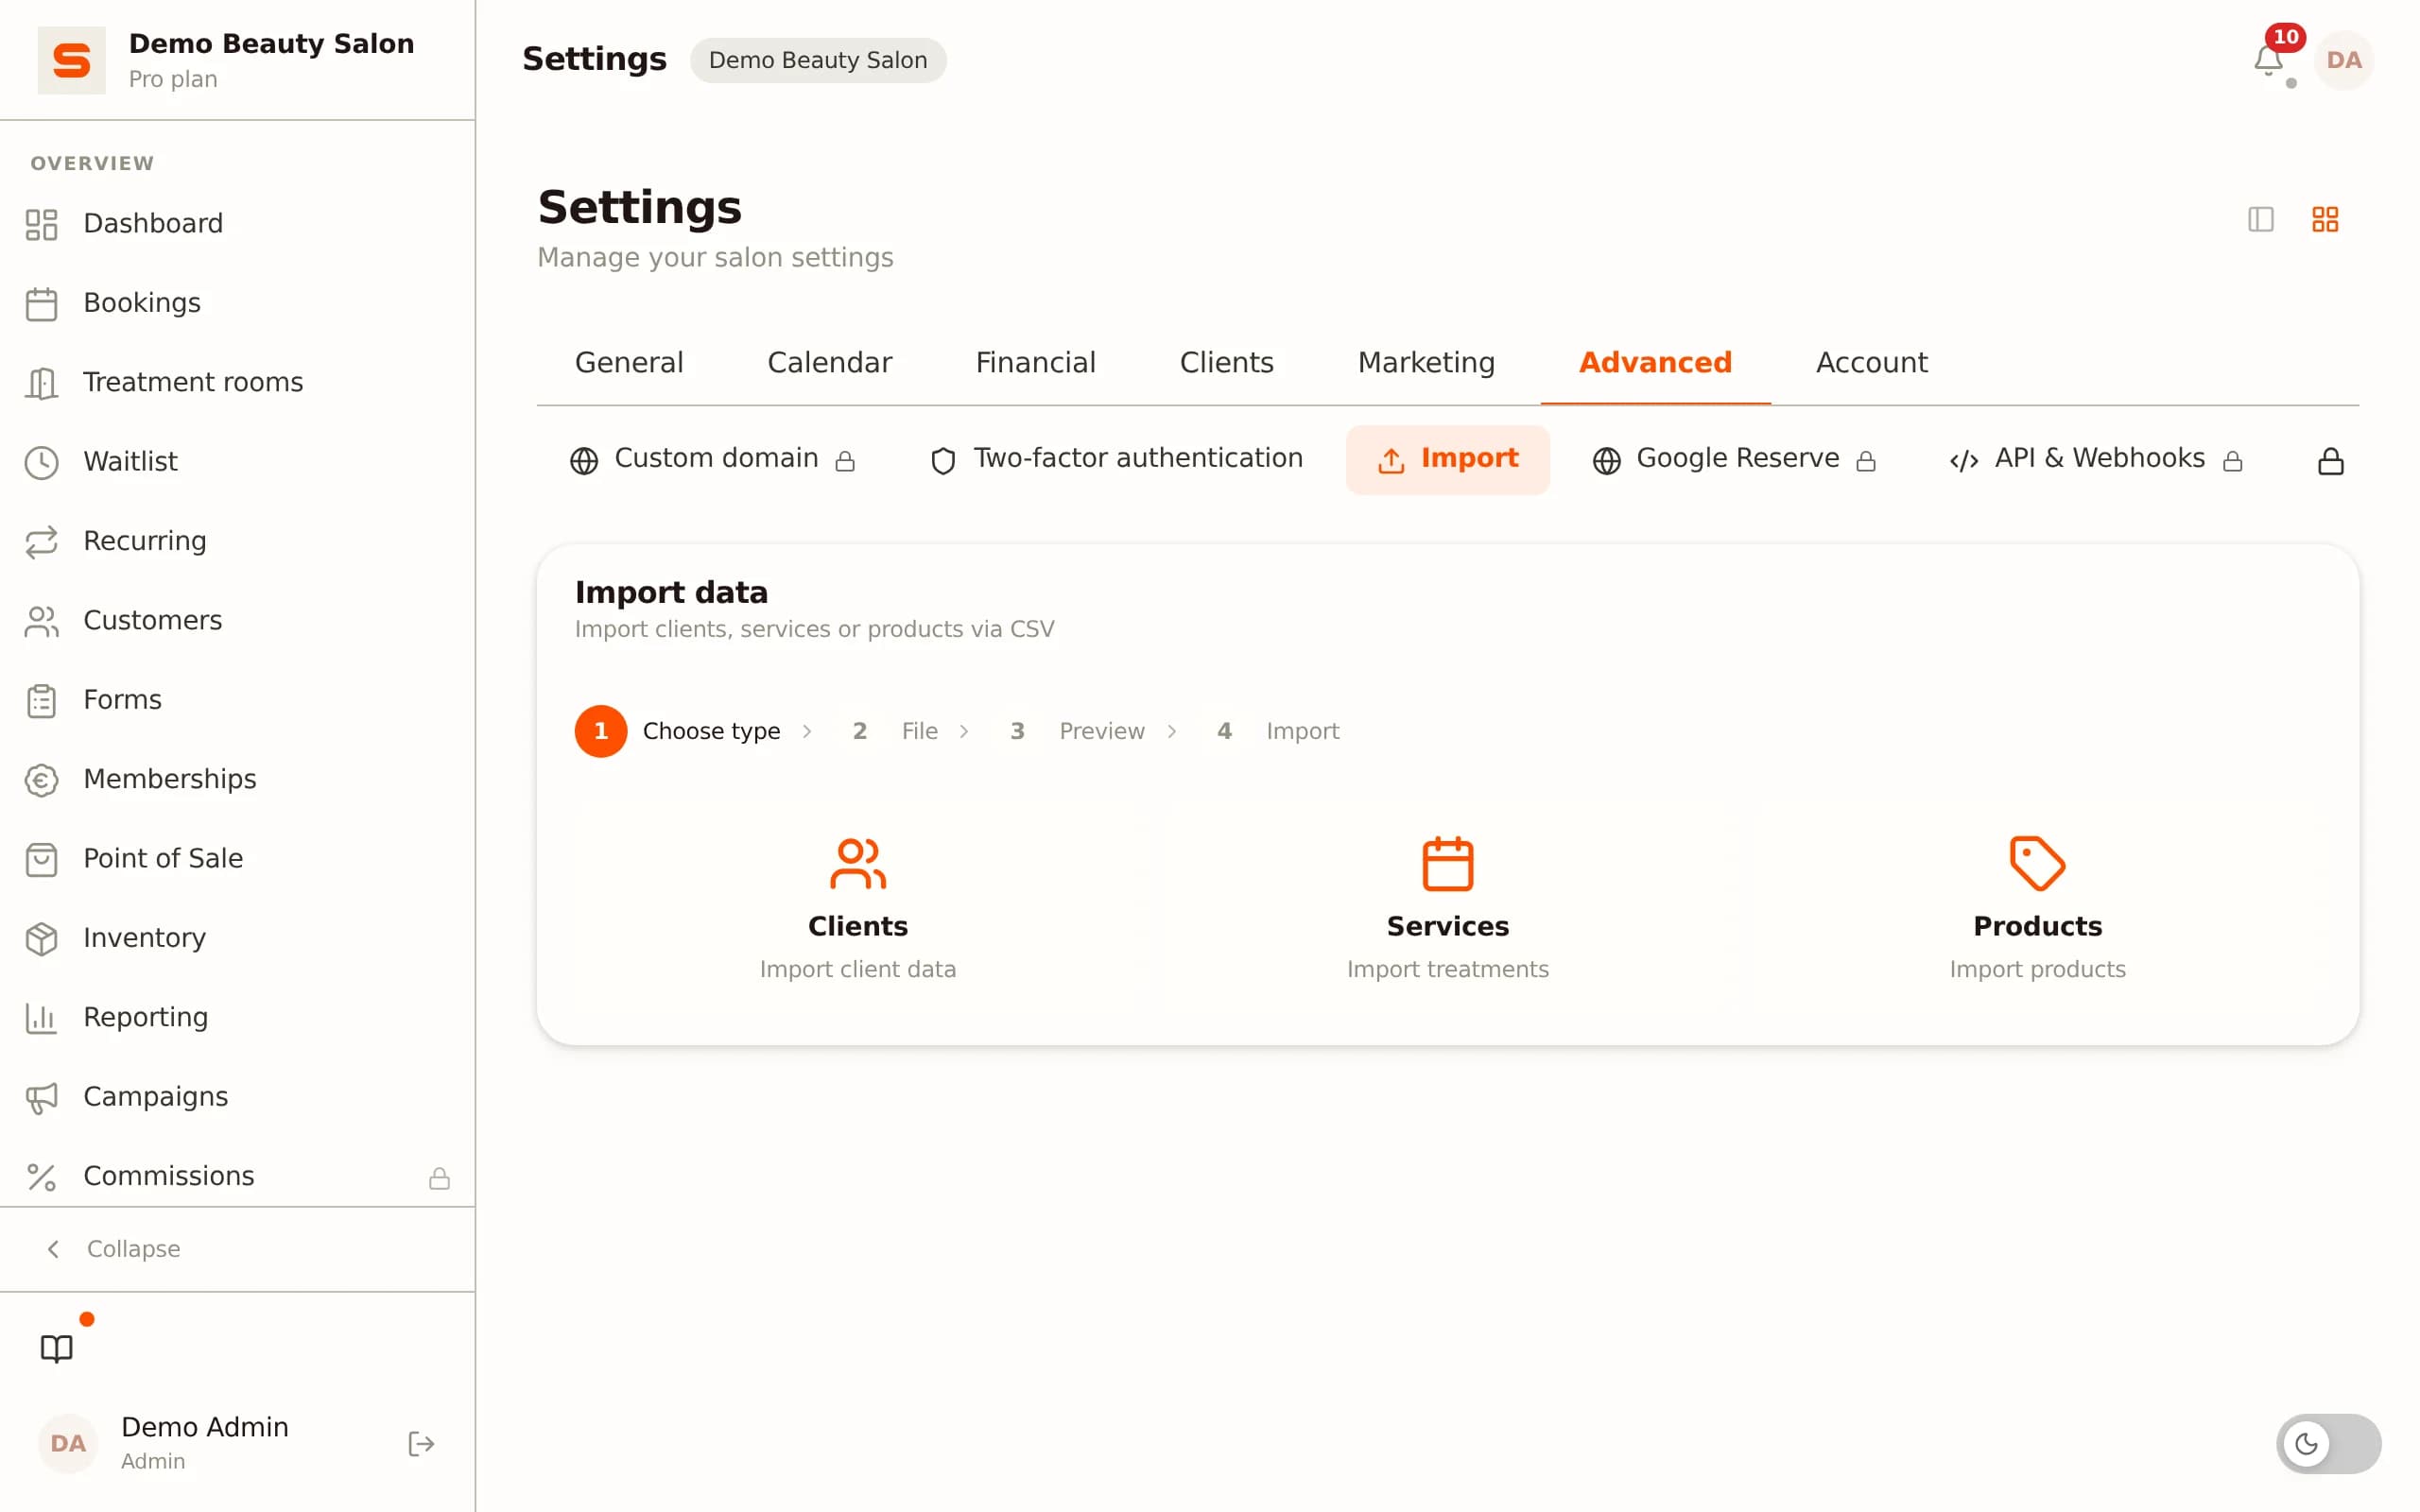The image size is (2420, 1512).
Task: Open Customers list
Action: point(237,620)
